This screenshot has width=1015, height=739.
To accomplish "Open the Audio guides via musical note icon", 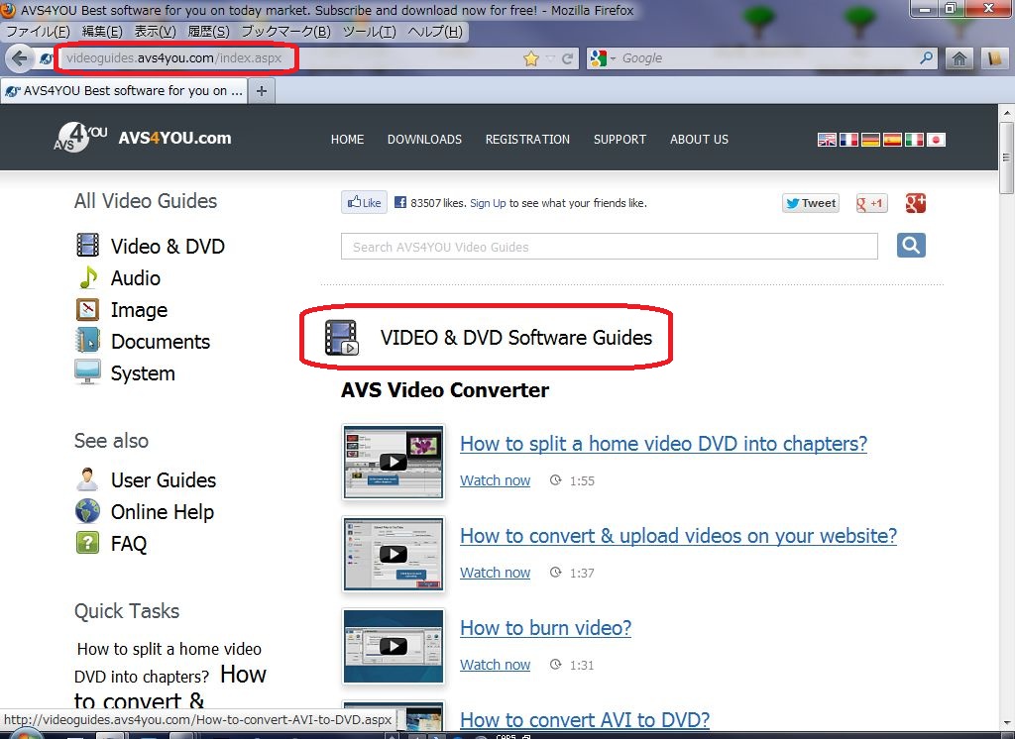I will pos(87,277).
